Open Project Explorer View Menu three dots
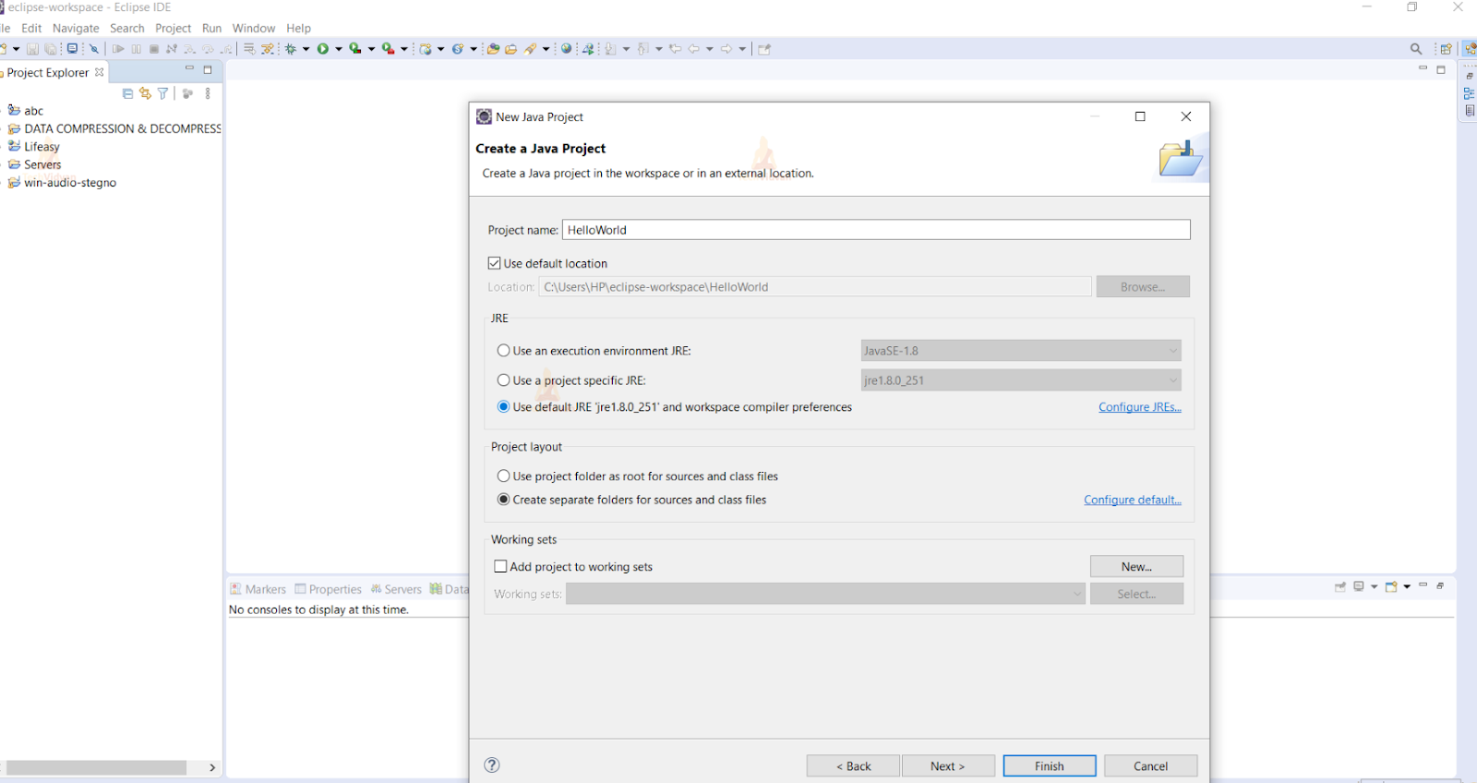The width and height of the screenshot is (1477, 783). (x=208, y=93)
